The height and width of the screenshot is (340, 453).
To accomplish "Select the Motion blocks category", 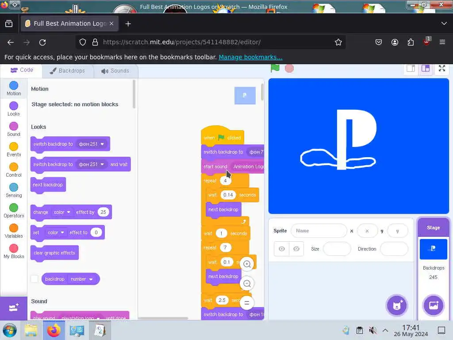I will 14,89.
